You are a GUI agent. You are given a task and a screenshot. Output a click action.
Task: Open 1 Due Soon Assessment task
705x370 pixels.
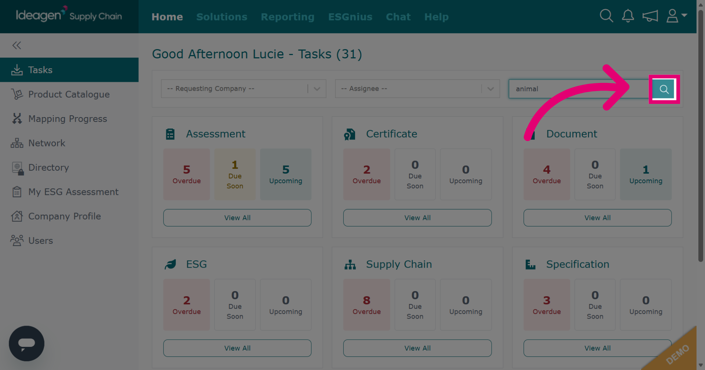235,174
